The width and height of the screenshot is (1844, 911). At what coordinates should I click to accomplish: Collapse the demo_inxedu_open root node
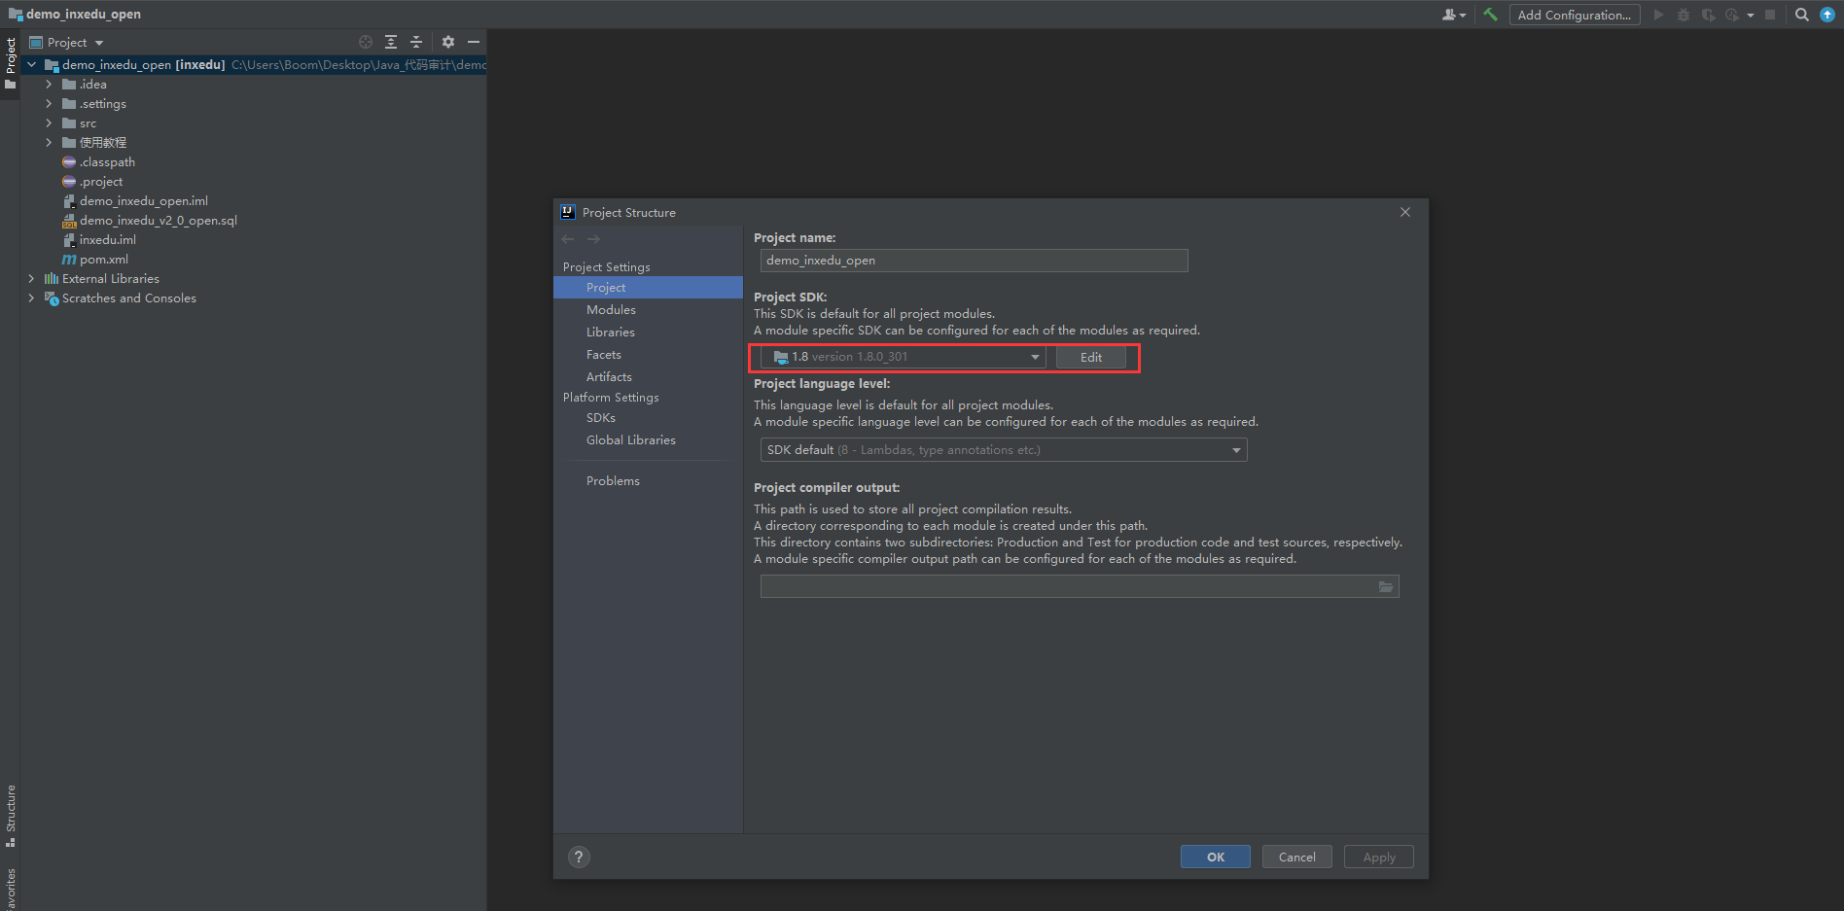pyautogui.click(x=31, y=65)
